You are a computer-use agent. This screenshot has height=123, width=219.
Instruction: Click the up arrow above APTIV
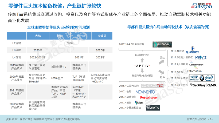[x=142, y=60]
